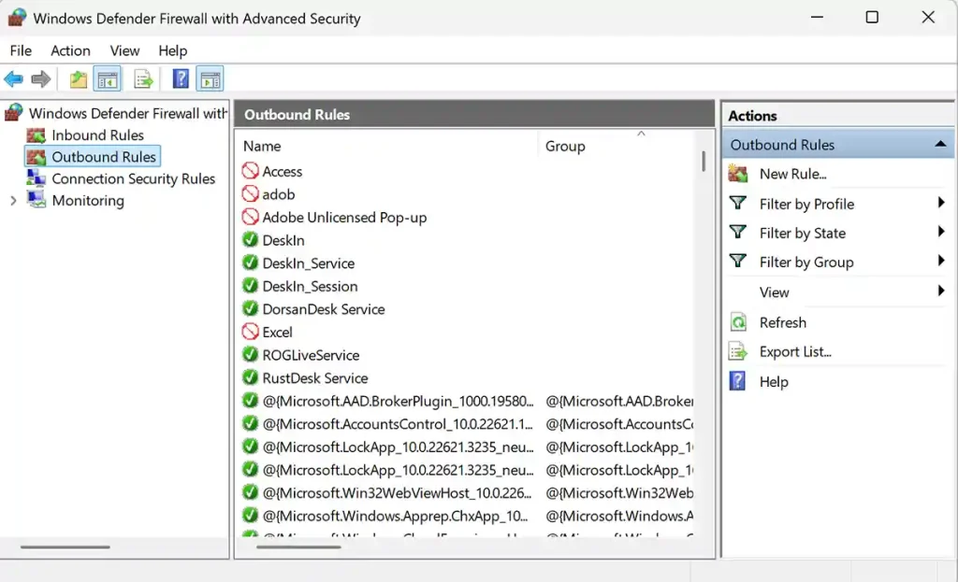Click the rules list vertical scrollbar thumb
The image size is (958, 582).
pyautogui.click(x=704, y=161)
